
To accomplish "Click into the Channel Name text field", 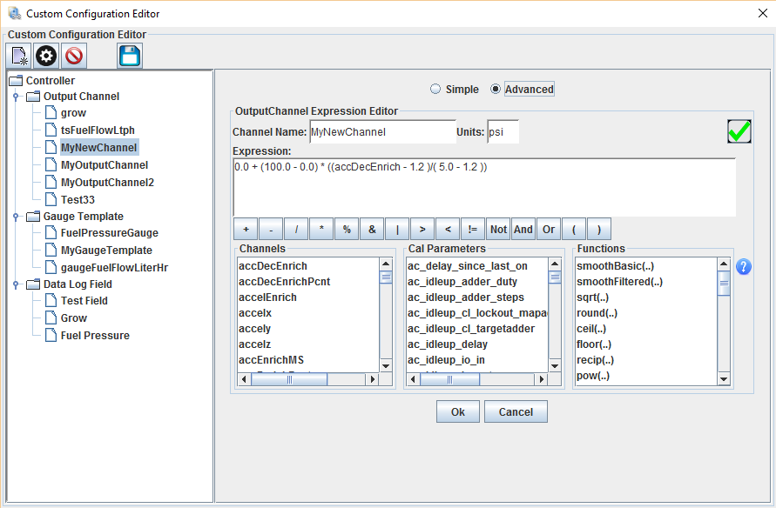I will tap(381, 132).
